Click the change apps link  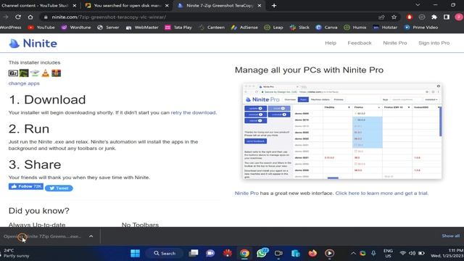pos(24,83)
